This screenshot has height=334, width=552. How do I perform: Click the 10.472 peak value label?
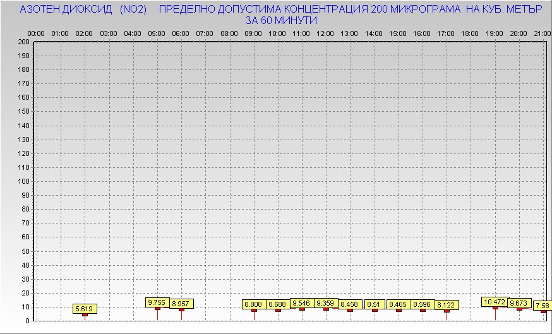coord(495,302)
